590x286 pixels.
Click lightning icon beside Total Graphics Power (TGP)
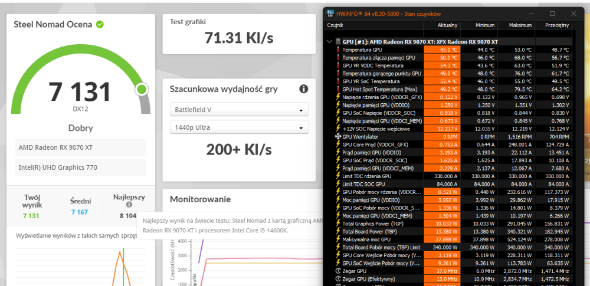pos(338,223)
